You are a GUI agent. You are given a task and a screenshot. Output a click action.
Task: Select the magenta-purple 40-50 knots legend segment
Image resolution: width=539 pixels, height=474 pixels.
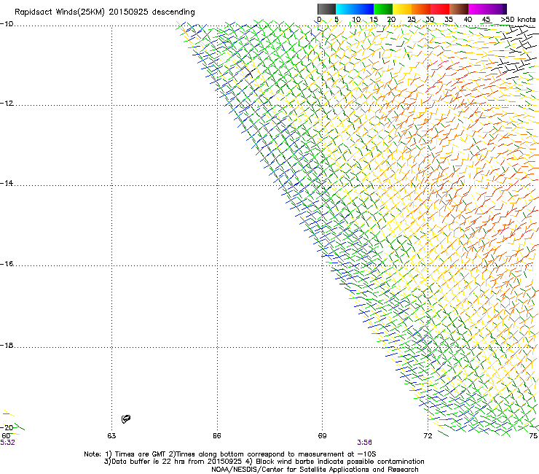tap(487, 9)
